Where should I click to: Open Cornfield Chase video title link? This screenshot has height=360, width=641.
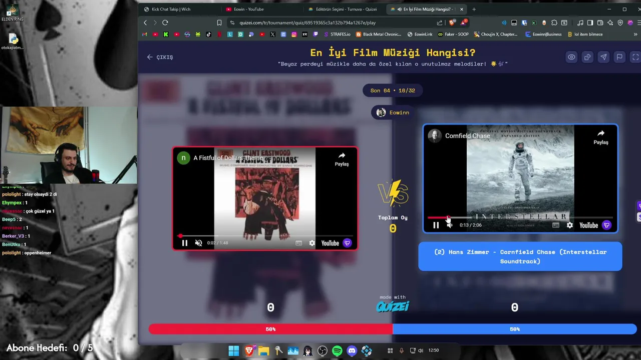click(x=467, y=136)
